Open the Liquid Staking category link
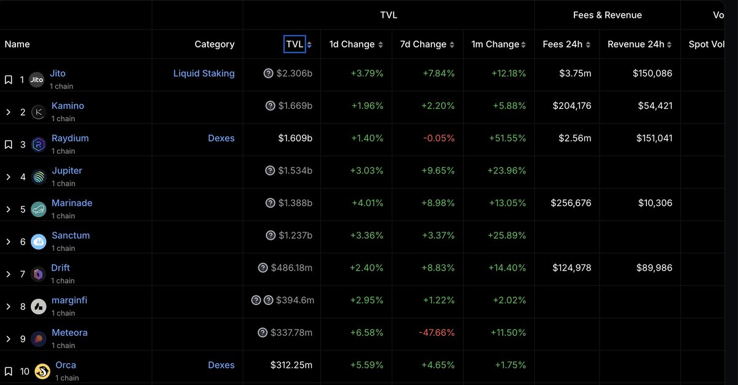Viewport: 738px width, 385px height. tap(204, 73)
